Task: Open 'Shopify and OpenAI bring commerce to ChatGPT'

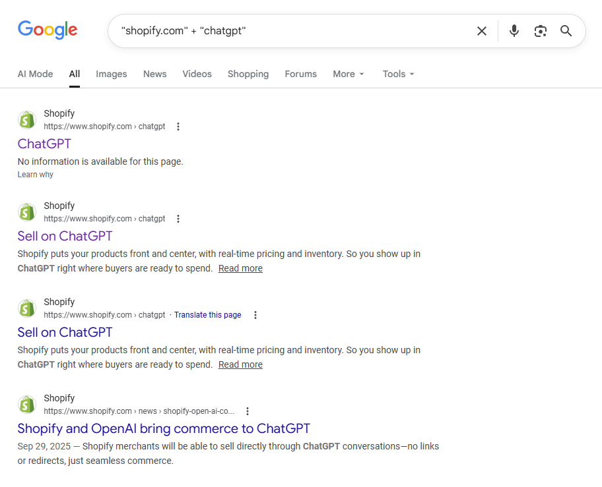Action: pyautogui.click(x=164, y=428)
